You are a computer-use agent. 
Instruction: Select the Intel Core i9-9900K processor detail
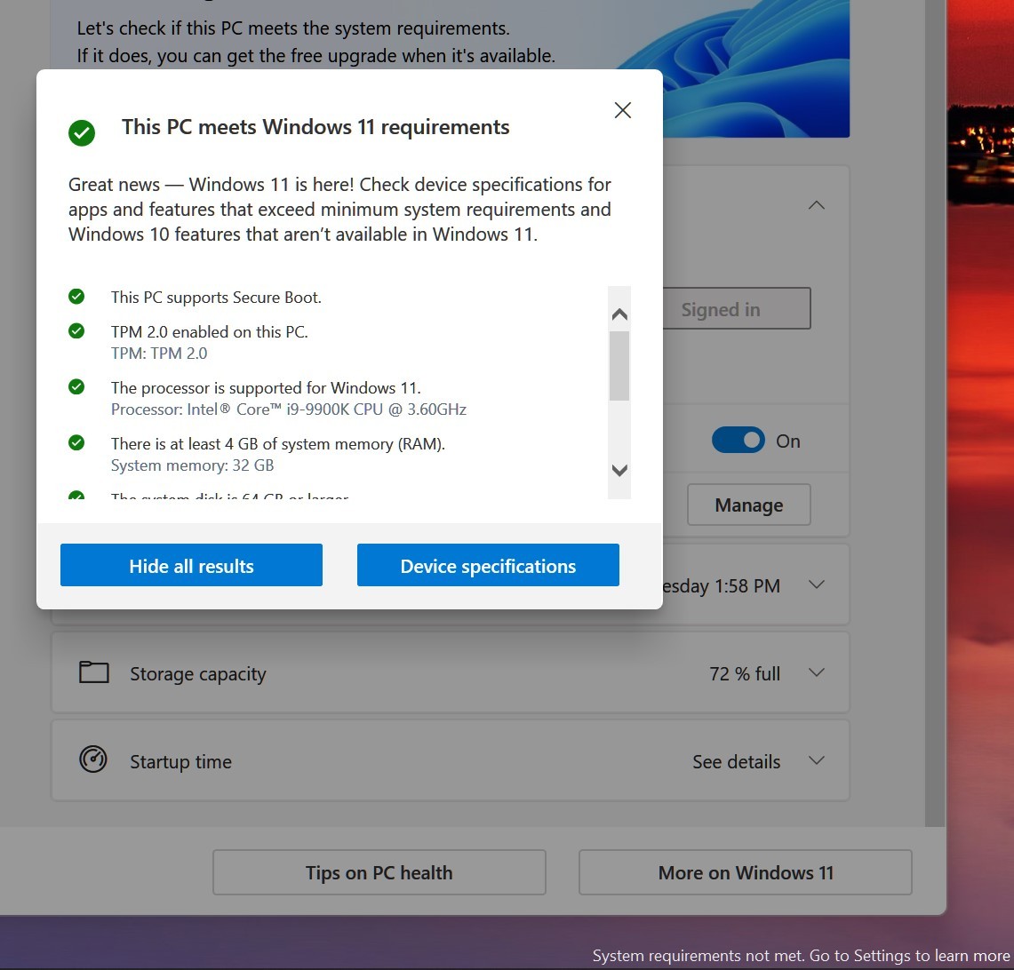pos(289,409)
